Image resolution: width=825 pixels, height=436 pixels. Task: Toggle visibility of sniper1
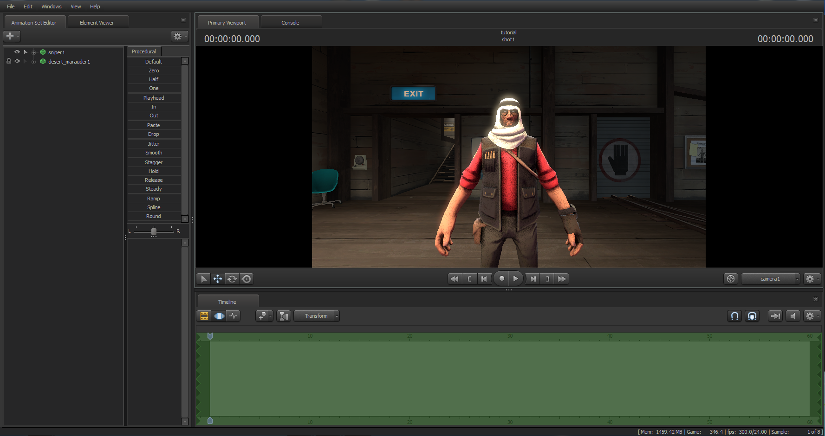click(x=17, y=52)
